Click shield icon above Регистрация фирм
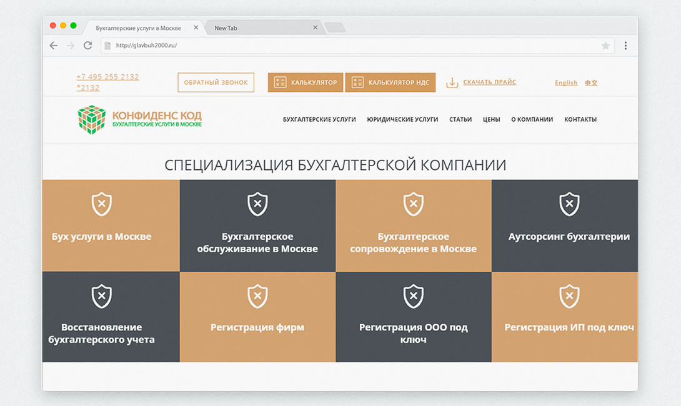The image size is (681, 406). [x=257, y=296]
